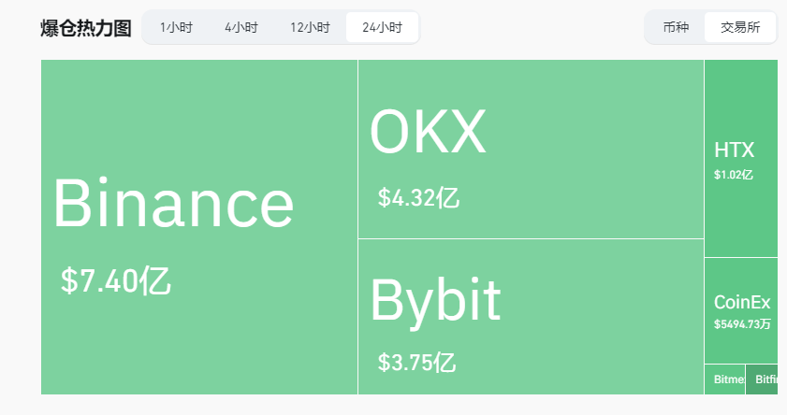Click the OKX name text
Image resolution: width=787 pixels, height=415 pixels.
click(x=428, y=132)
